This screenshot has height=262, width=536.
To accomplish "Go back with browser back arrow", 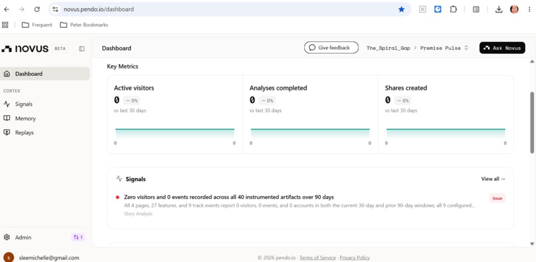I will 7,9.
